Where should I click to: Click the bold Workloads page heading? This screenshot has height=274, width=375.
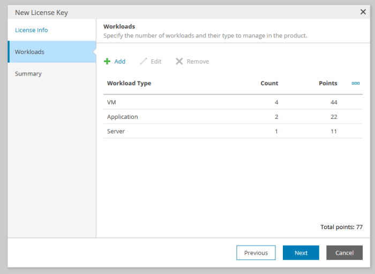click(119, 27)
